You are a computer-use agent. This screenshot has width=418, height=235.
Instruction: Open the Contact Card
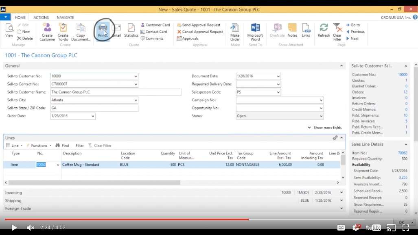[x=154, y=31]
